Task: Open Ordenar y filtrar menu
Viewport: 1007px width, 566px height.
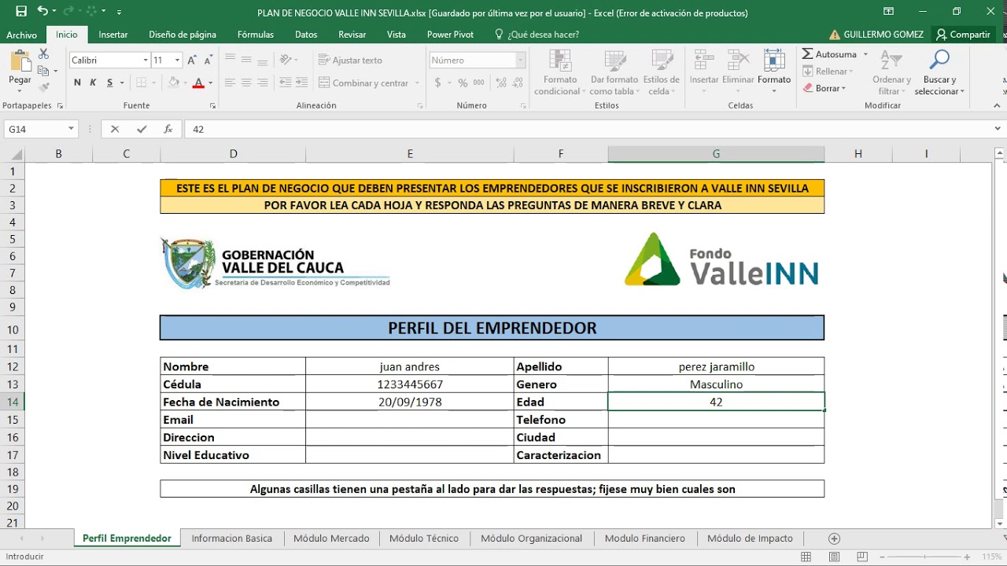Action: coord(891,73)
